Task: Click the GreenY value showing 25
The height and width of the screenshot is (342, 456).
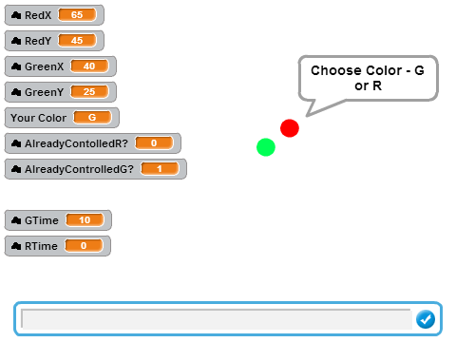Action: pyautogui.click(x=89, y=92)
